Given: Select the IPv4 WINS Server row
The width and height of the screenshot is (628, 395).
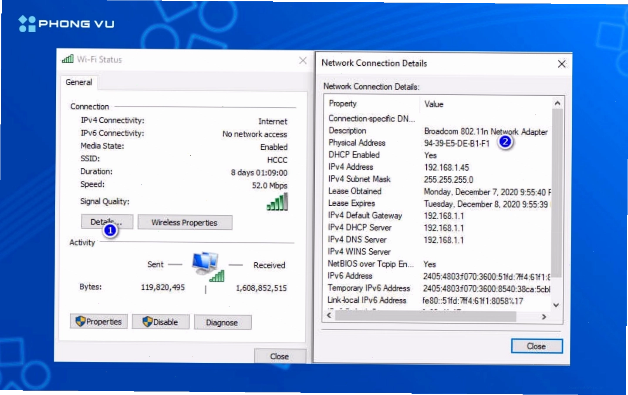Looking at the screenshot, I should [438, 252].
